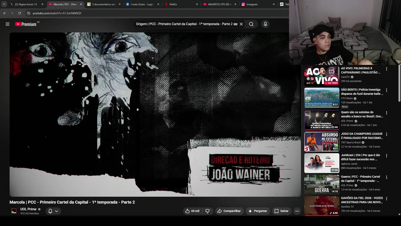Viewport: 401px width, 226px height.
Task: Open options menu for Champions League racismo video
Action: point(386,134)
